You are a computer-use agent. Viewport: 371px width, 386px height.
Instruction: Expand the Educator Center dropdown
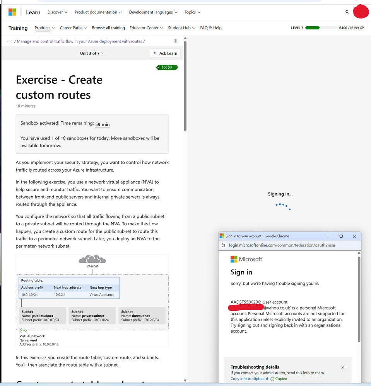pyautogui.click(x=146, y=28)
